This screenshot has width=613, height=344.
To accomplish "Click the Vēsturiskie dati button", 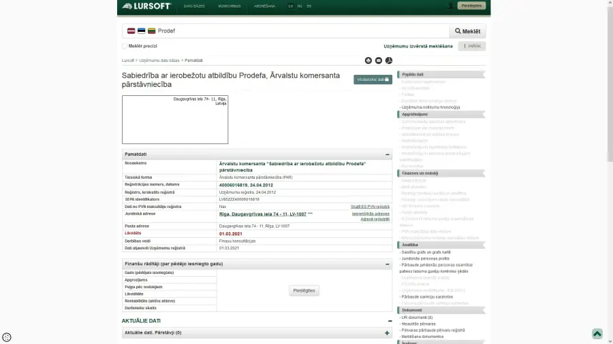I will pyautogui.click(x=373, y=80).
